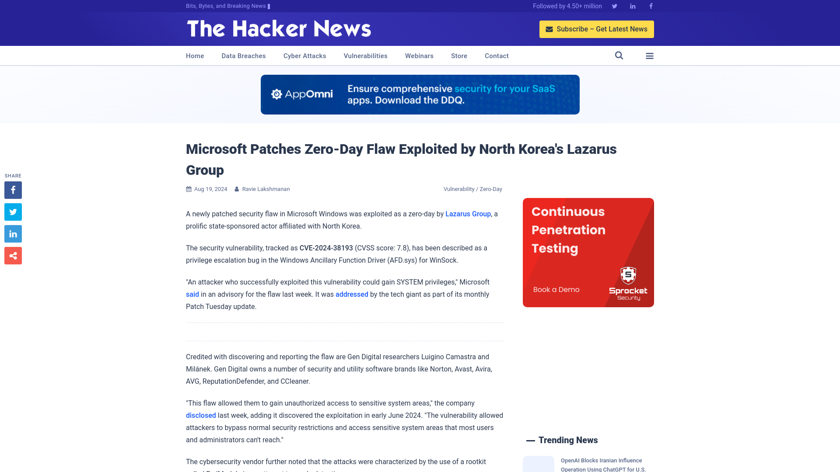This screenshot has height=472, width=840.
Task: Click the Twitter bird icon in header
Action: coord(614,6)
